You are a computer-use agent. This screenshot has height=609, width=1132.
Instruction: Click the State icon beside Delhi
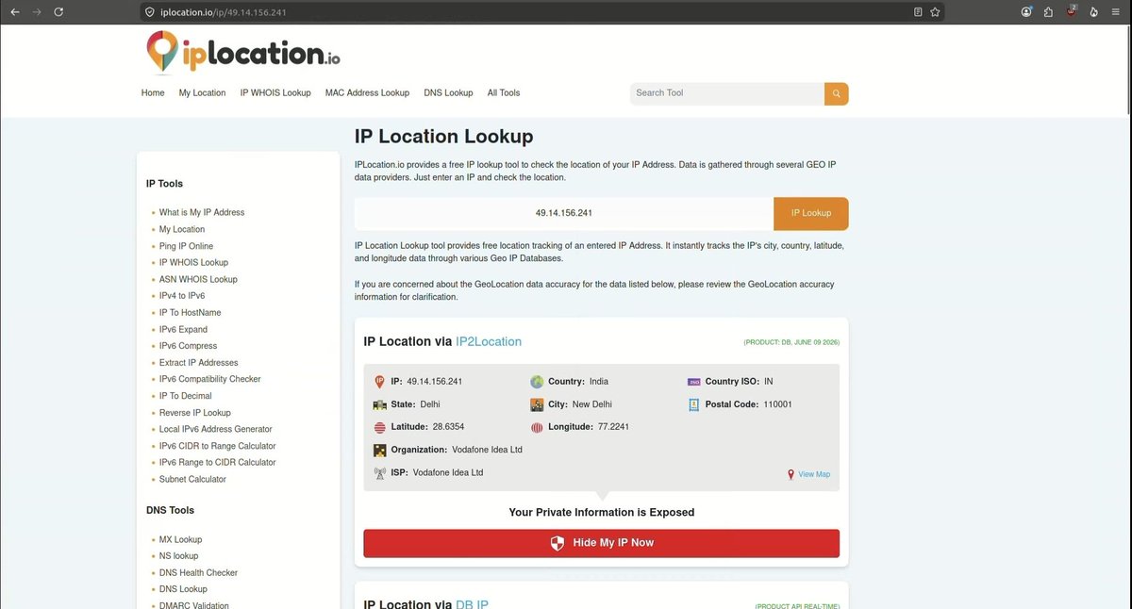point(380,404)
